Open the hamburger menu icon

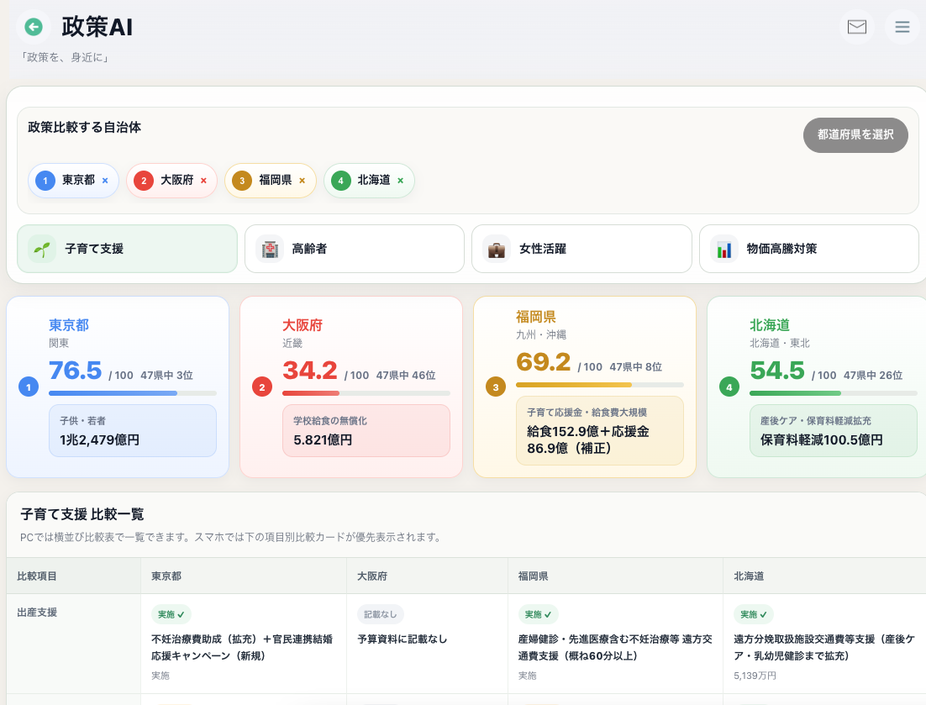902,26
